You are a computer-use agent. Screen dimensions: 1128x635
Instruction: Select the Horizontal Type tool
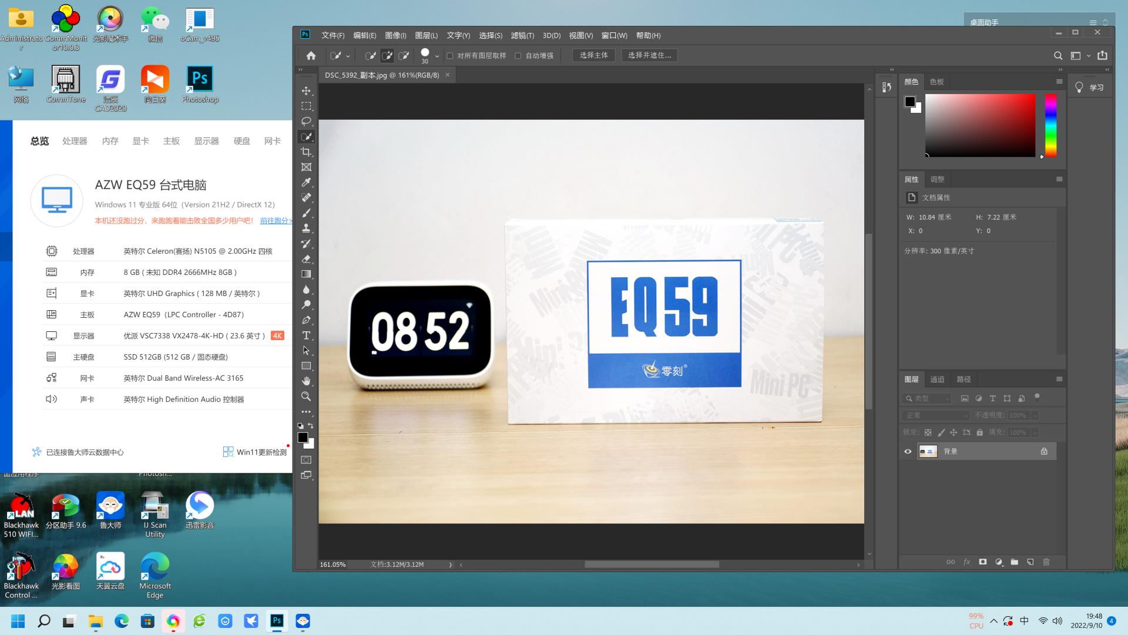tap(306, 335)
